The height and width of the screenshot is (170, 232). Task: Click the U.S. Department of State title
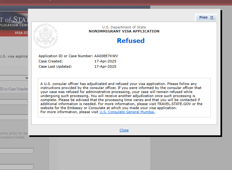(124, 27)
